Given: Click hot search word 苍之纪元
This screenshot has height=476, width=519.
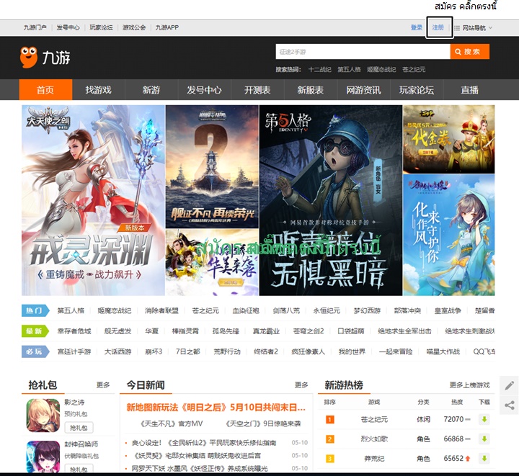Looking at the screenshot, I should [414, 69].
